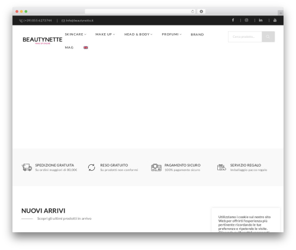This screenshot has height=250, width=296.
Task: Reload the page using browser refresh icon
Action: coord(192,11)
